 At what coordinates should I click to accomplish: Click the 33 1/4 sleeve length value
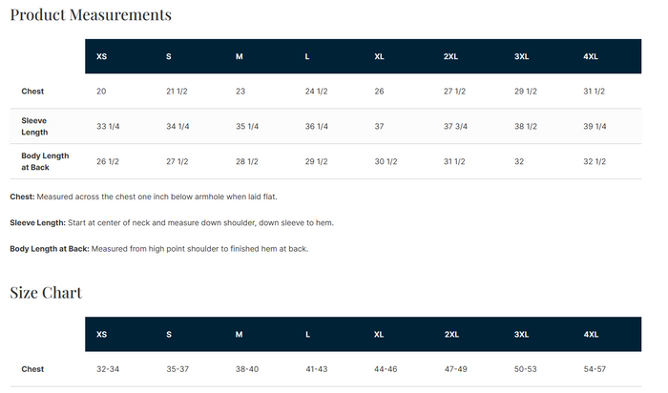tap(108, 127)
